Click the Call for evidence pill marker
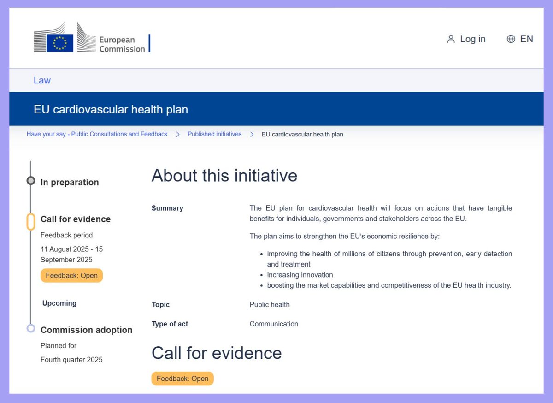 (31, 222)
